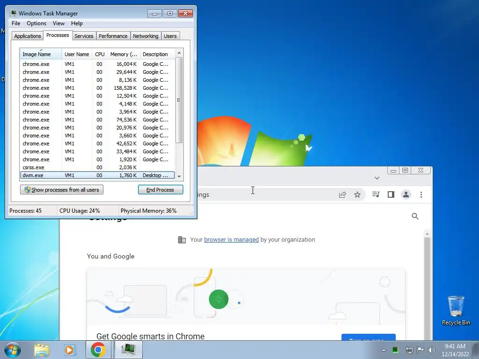
Task: Select chrome.exe row using 1,920 K
Action: pyautogui.click(x=97, y=159)
